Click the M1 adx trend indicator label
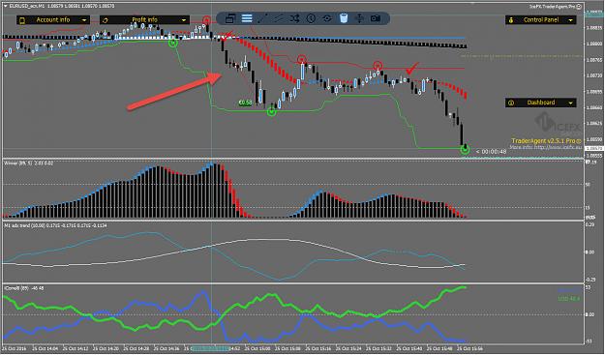 tap(55, 225)
